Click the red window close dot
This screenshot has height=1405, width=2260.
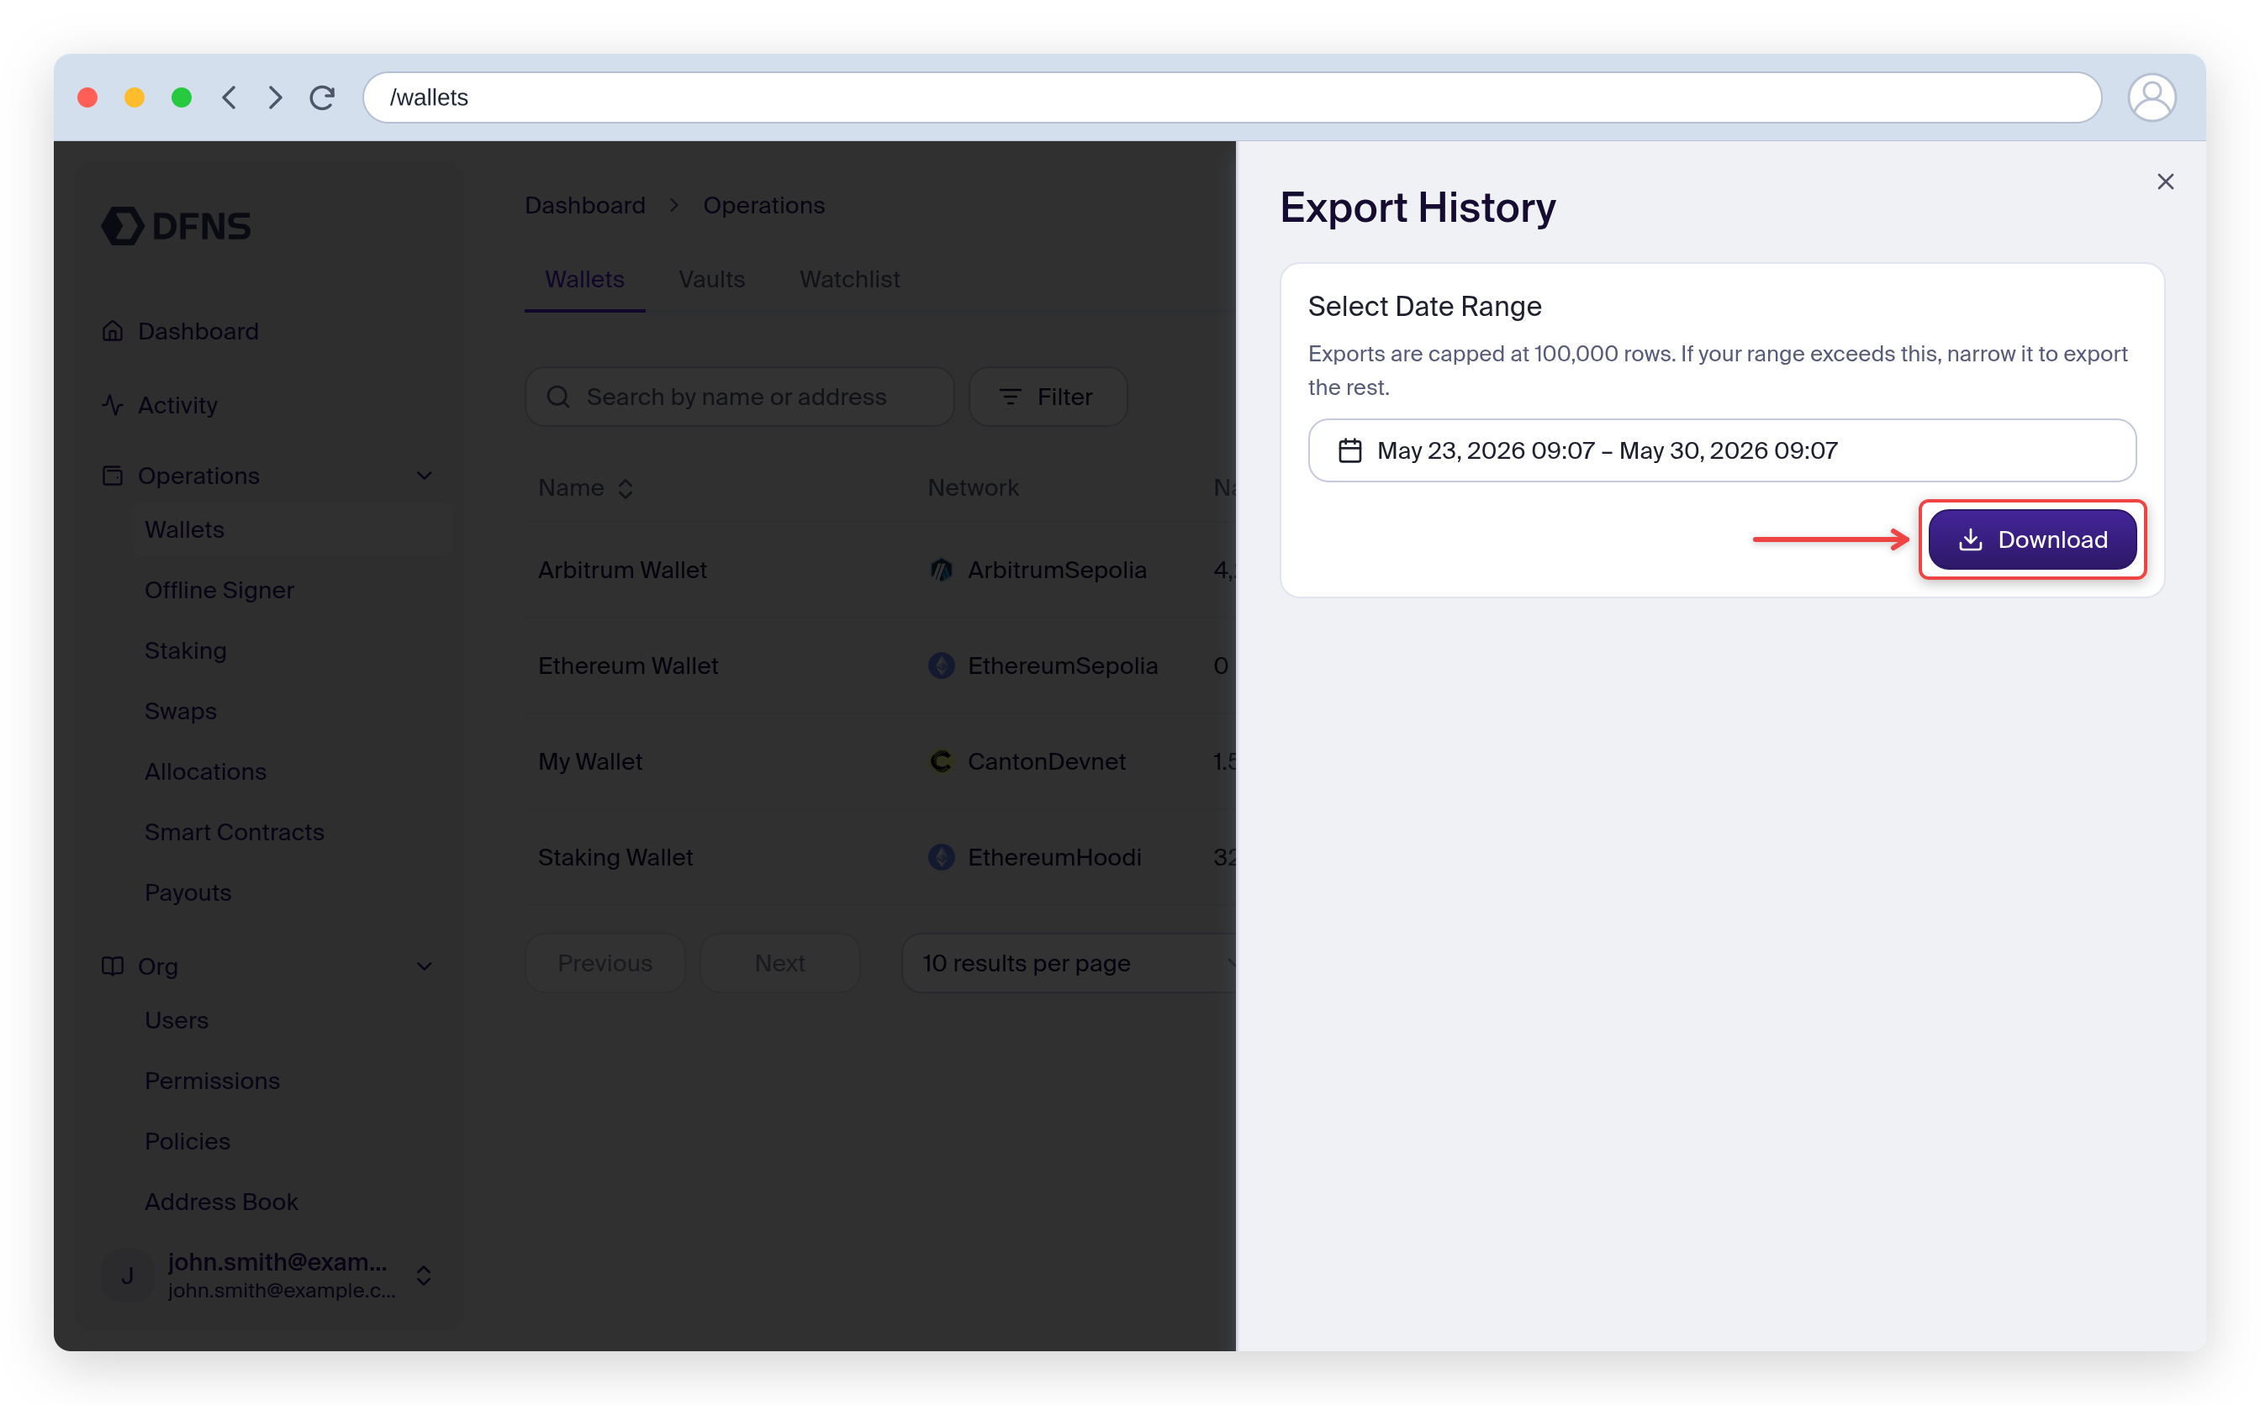coord(87,97)
